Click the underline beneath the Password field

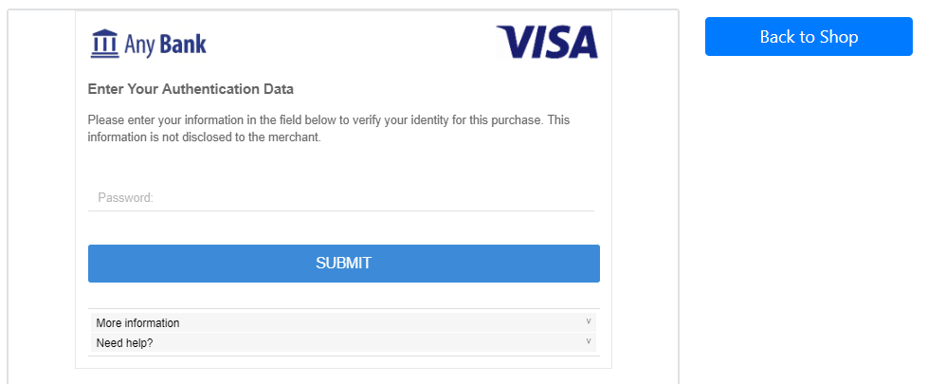[341, 210]
